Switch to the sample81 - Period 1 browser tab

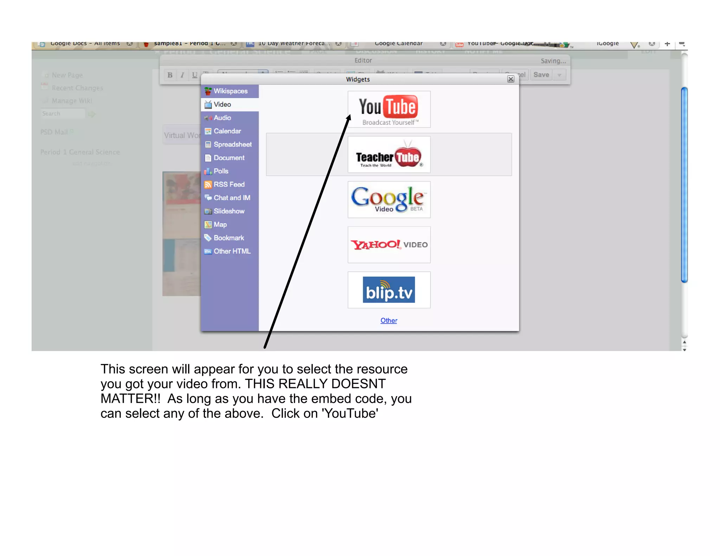[189, 44]
